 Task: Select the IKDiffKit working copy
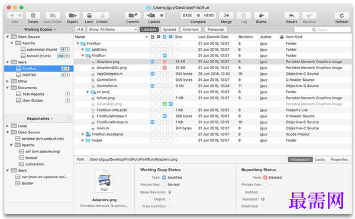point(38,75)
